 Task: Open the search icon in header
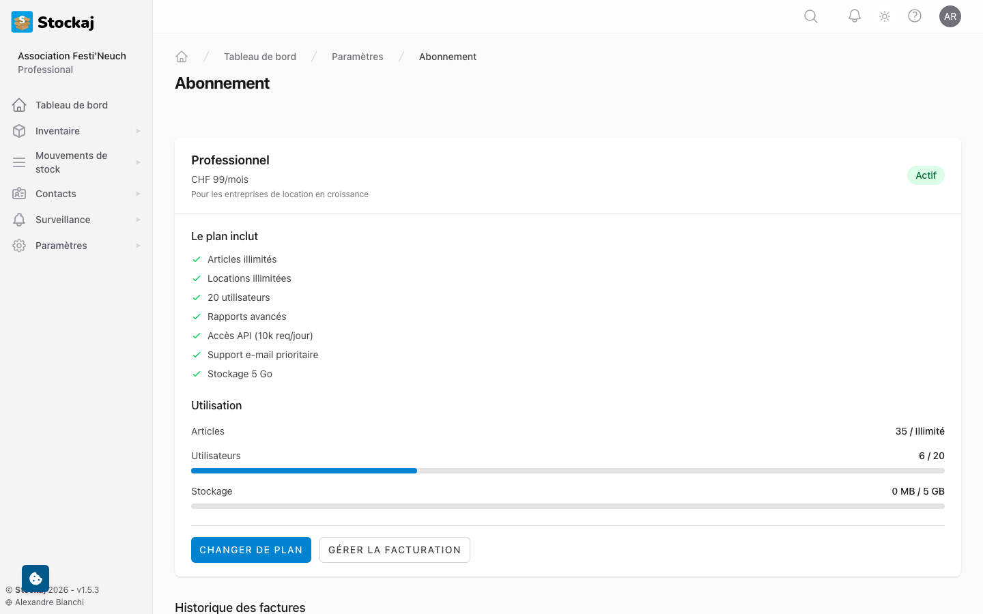pos(811,16)
